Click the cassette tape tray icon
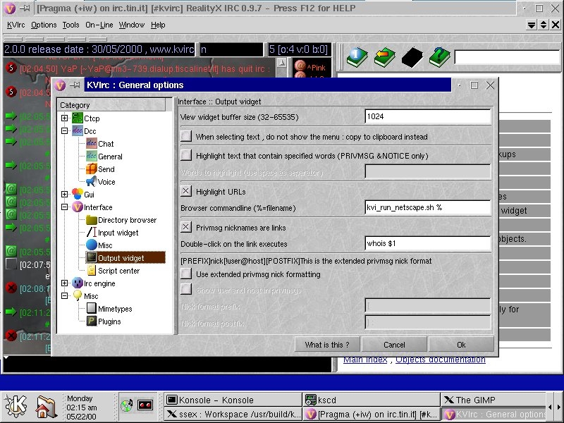The height and width of the screenshot is (423, 564). click(x=145, y=405)
